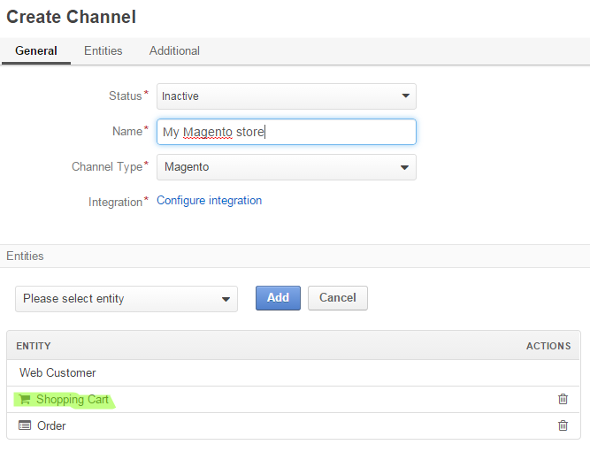Image resolution: width=590 pixels, height=452 pixels.
Task: Focus the Name text field
Action: pos(287,132)
